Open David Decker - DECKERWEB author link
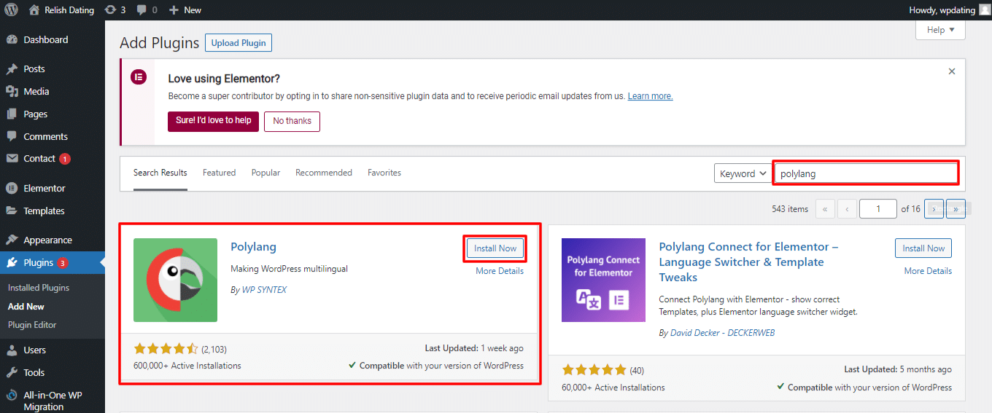992x413 pixels. coord(722,333)
